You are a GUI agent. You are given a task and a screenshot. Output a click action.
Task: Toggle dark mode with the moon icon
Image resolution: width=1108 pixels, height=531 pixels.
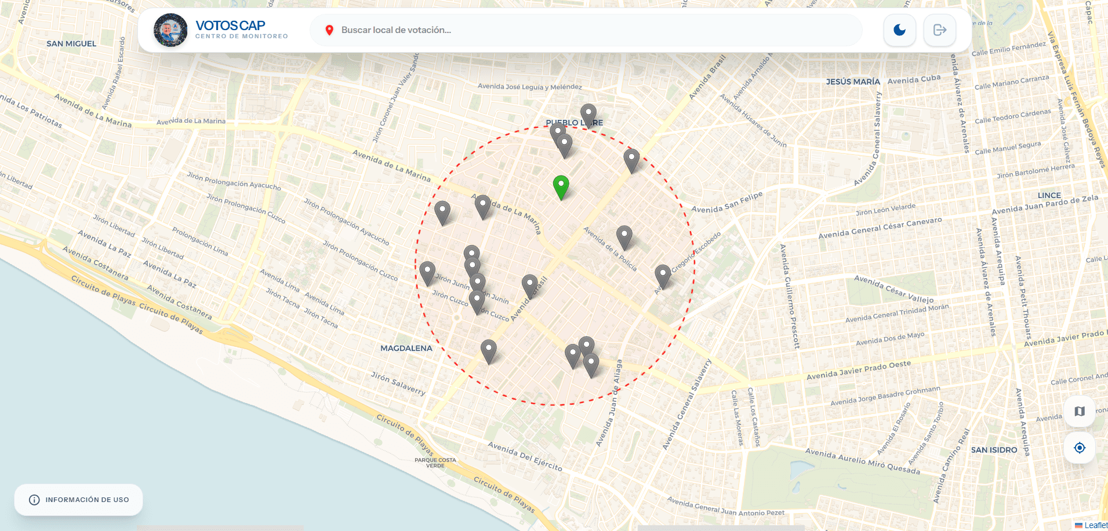899,30
